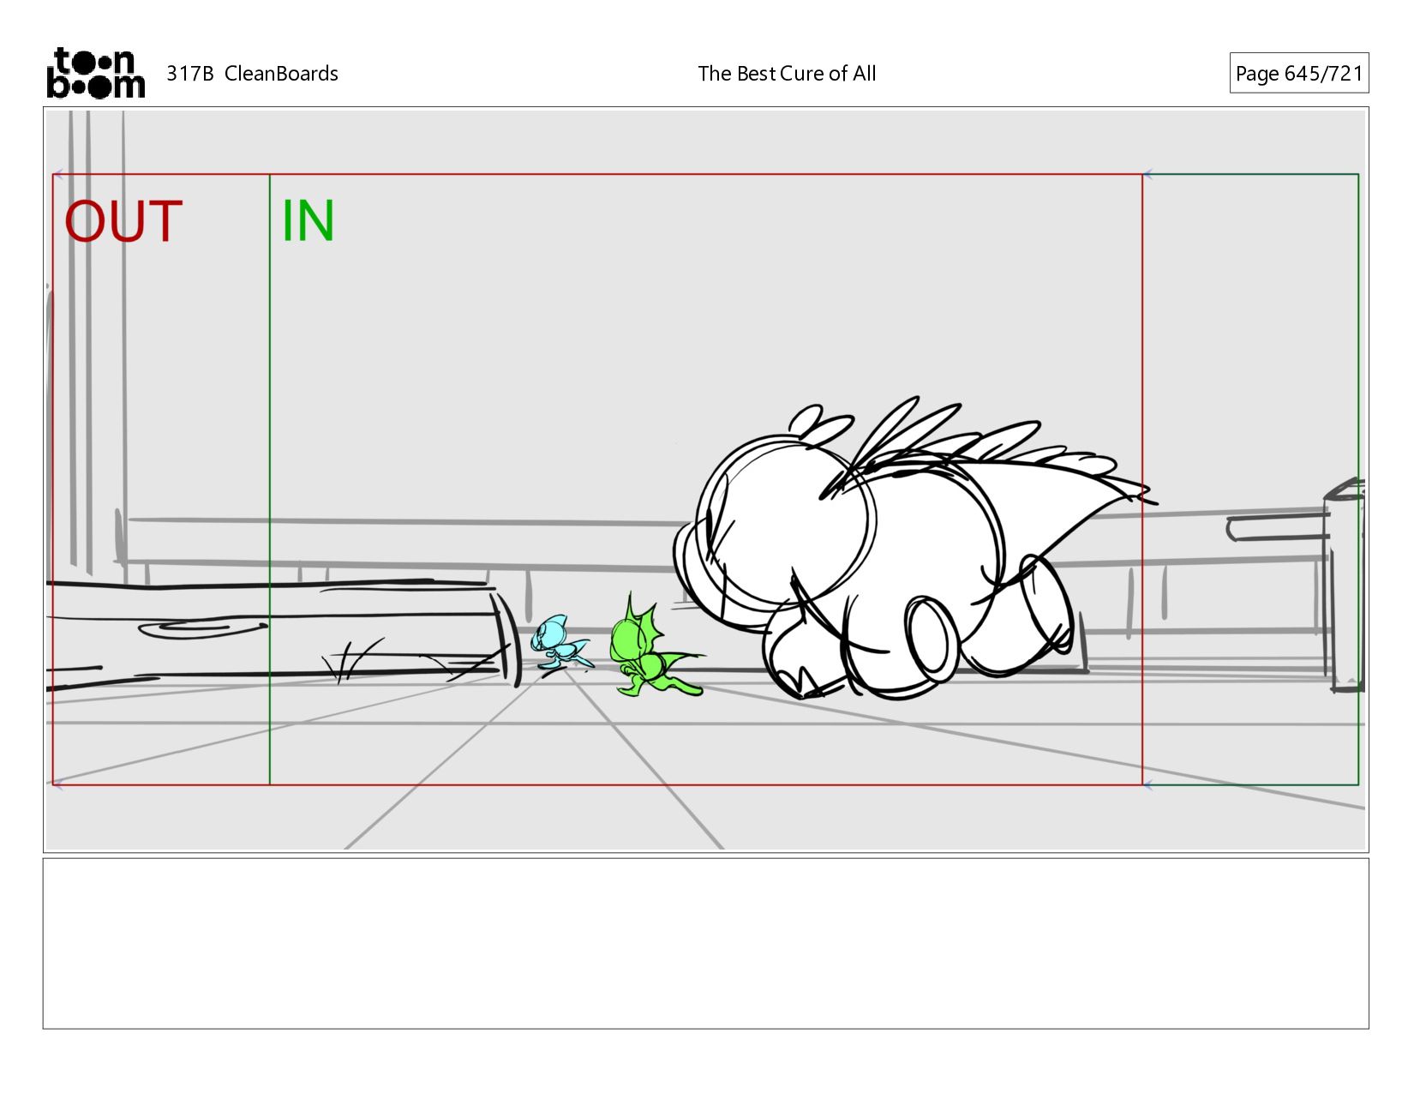
Task: Click the fallen log drawing
Action: coord(283,633)
